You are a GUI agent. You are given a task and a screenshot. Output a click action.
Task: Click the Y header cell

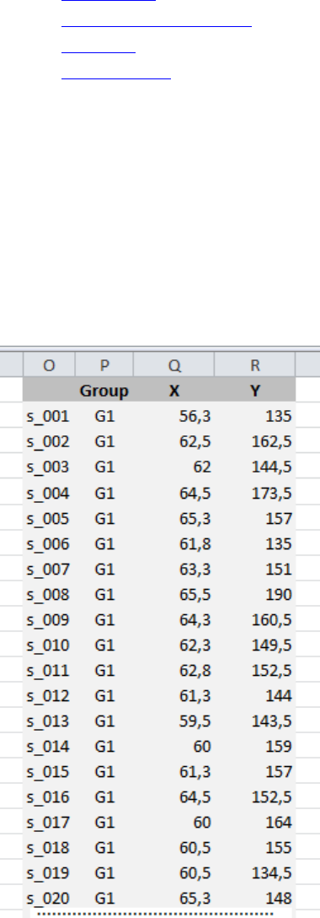coord(255,391)
